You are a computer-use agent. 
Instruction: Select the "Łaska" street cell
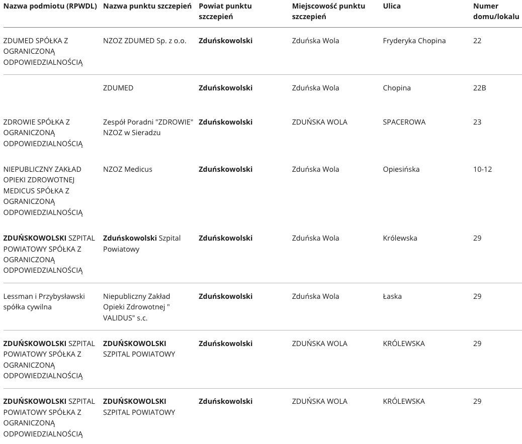(x=392, y=296)
